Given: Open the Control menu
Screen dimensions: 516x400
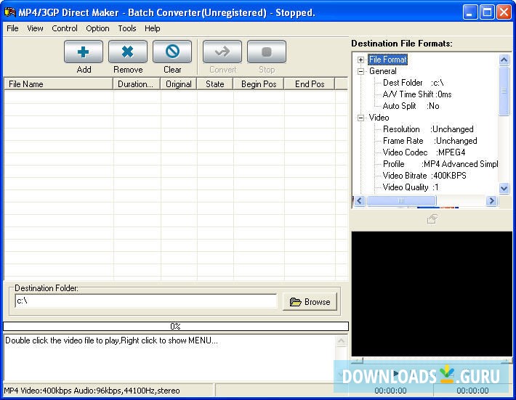Looking at the screenshot, I should tap(65, 28).
